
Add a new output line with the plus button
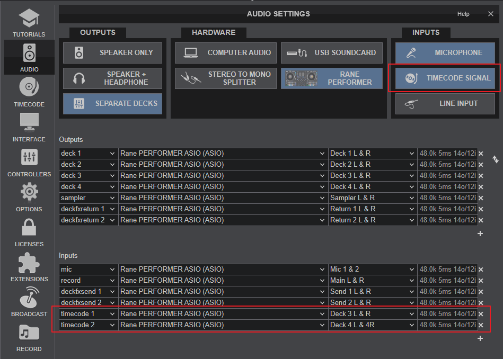[x=480, y=233]
